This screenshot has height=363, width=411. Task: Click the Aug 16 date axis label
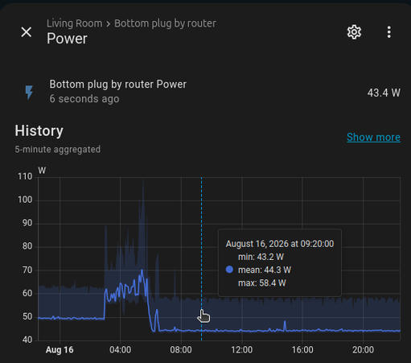point(60,350)
